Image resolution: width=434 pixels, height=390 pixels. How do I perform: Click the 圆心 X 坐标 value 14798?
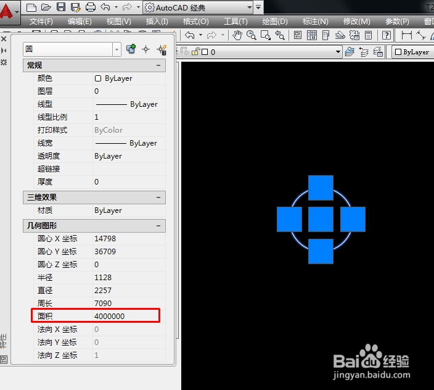105,238
